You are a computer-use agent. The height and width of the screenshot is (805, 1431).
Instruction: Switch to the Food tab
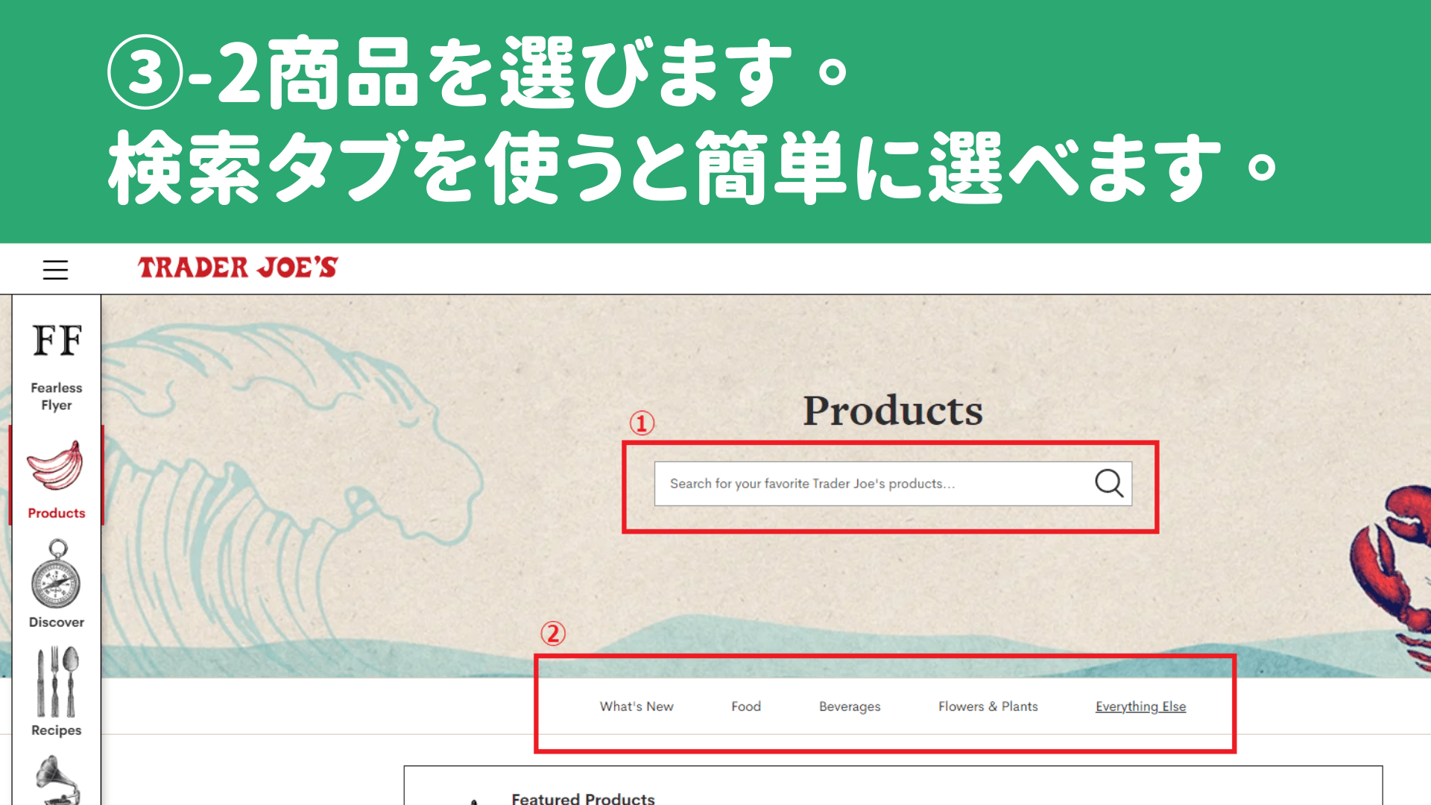click(746, 706)
